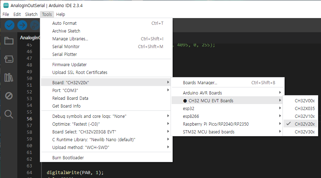
Task: Expand Raspberry Pi Pico/RP2040/RP2350 submenu
Action: (x=227, y=124)
